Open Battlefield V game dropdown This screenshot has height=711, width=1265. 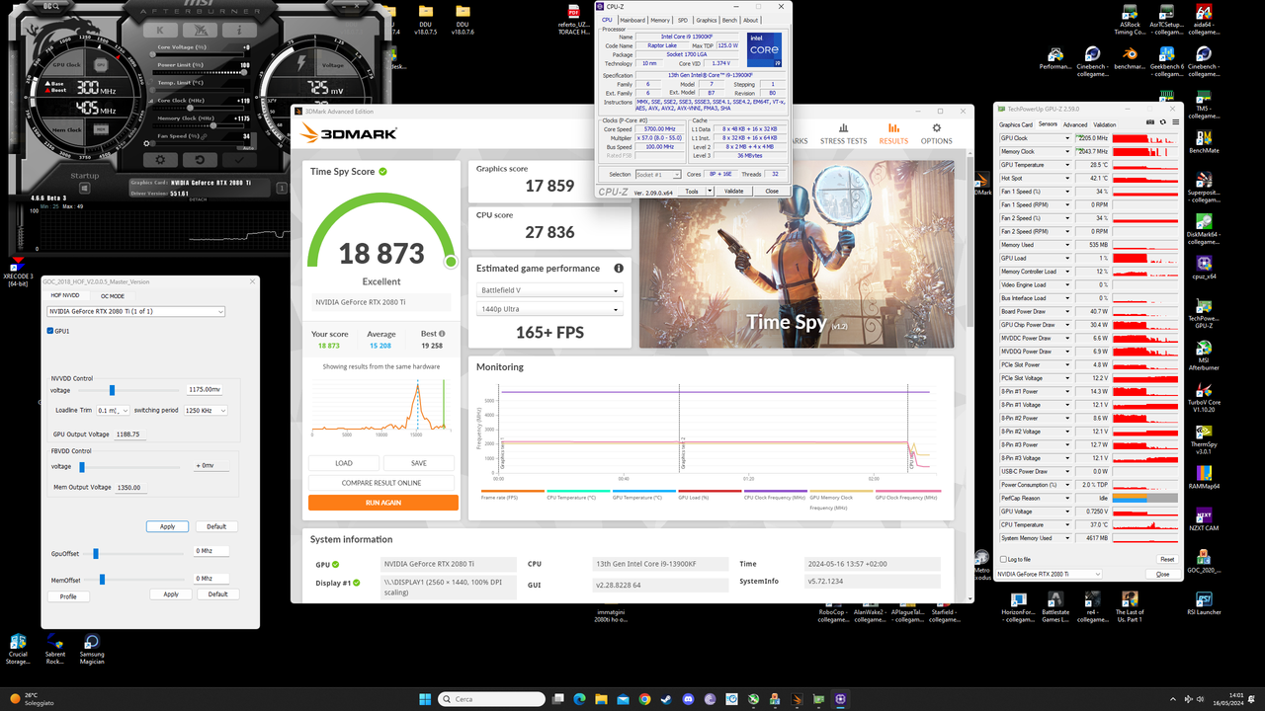(549, 290)
